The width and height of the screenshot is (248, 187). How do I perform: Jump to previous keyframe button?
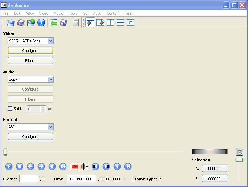52,166
